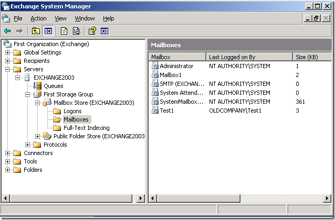
Task: Click the Queues icon in tree
Action: (37, 86)
